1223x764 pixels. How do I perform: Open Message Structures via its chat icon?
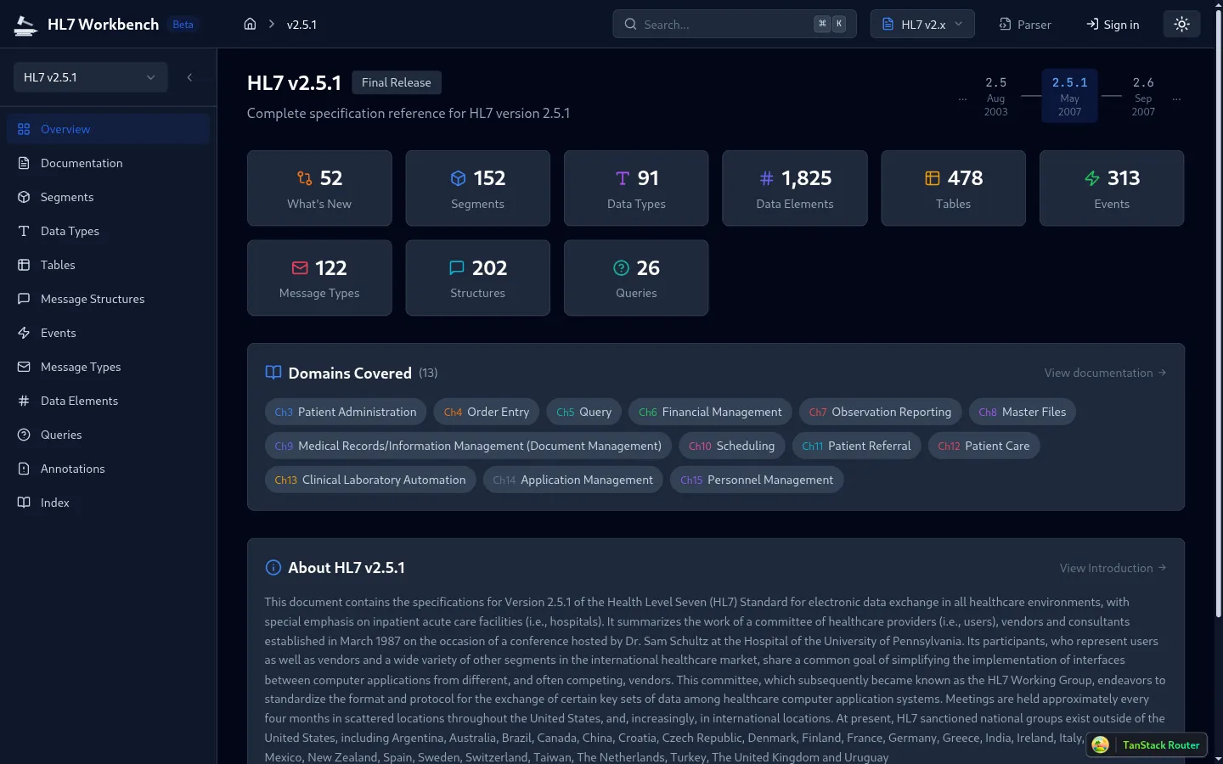pyautogui.click(x=25, y=299)
